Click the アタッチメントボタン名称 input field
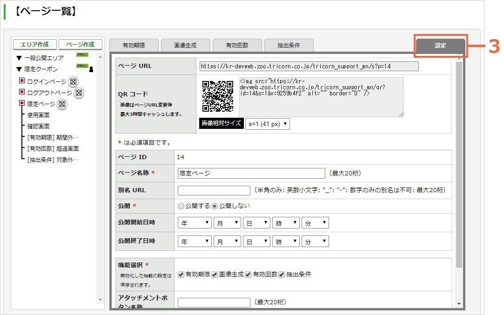Screen dimensions: 504x315 pyautogui.click(x=214, y=302)
